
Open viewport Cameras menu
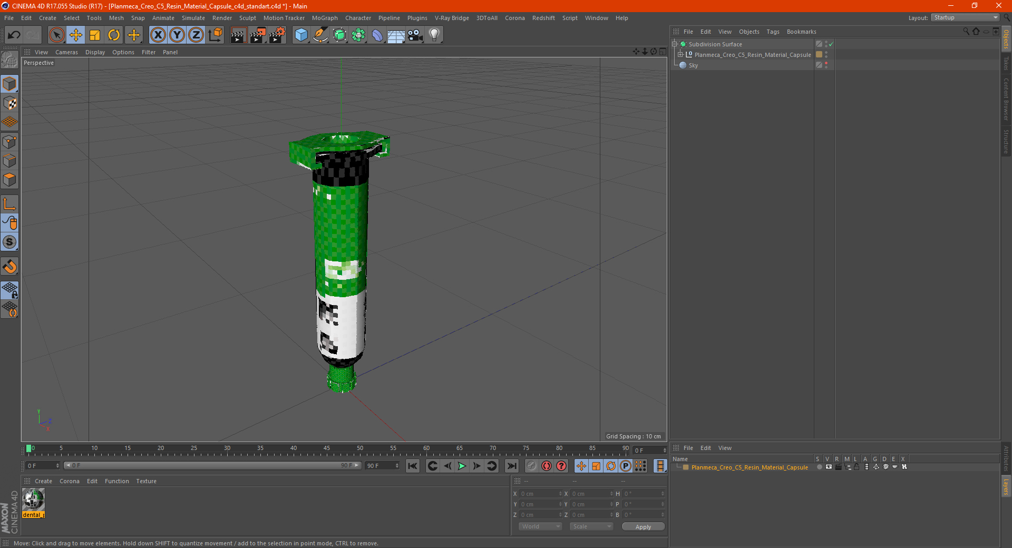(x=66, y=52)
